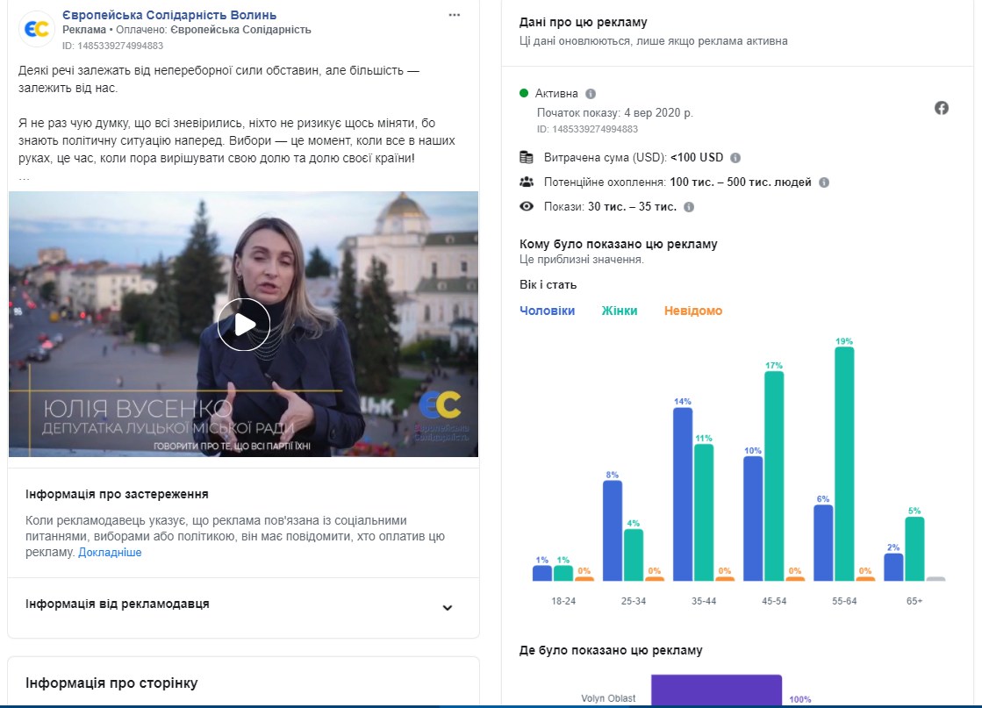Click info icon beside Витрачена сума amount

[x=735, y=158]
